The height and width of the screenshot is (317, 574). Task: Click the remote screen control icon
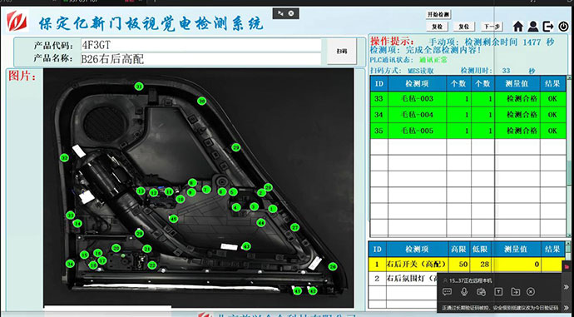point(481,292)
